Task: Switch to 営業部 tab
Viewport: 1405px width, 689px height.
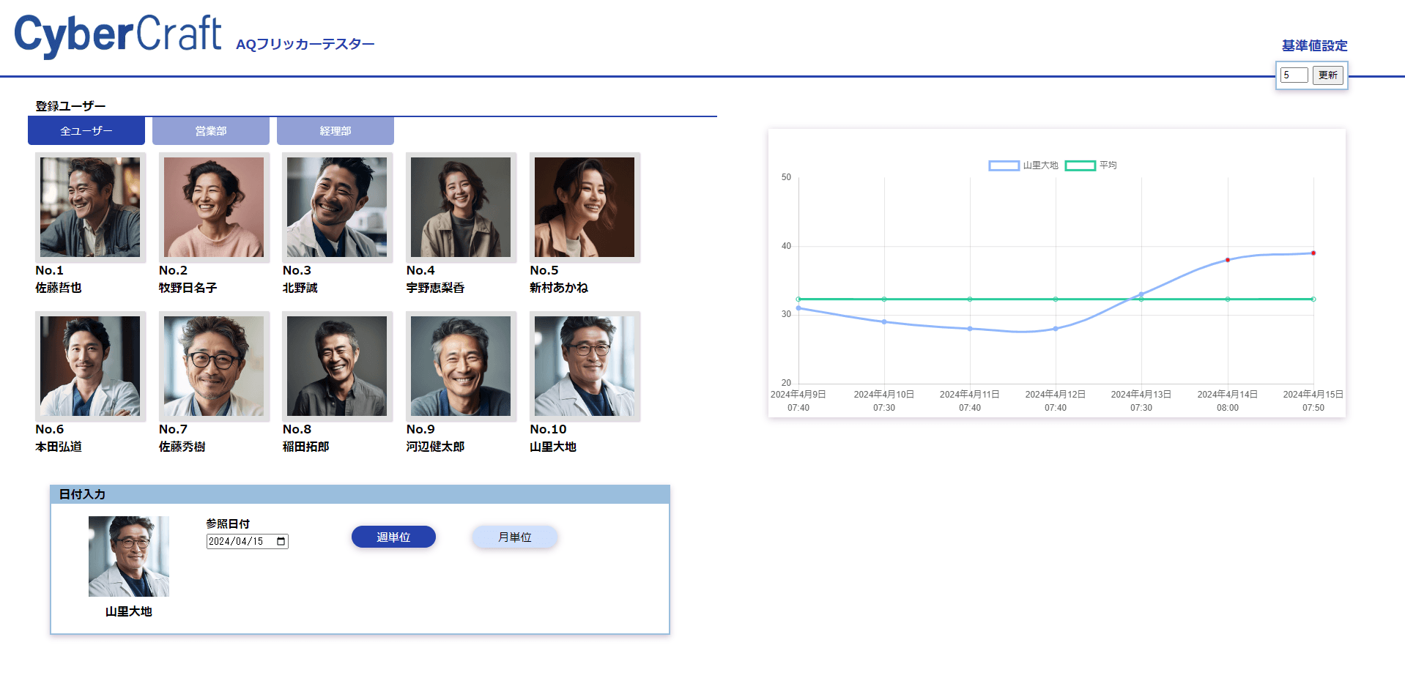Action: (x=211, y=131)
